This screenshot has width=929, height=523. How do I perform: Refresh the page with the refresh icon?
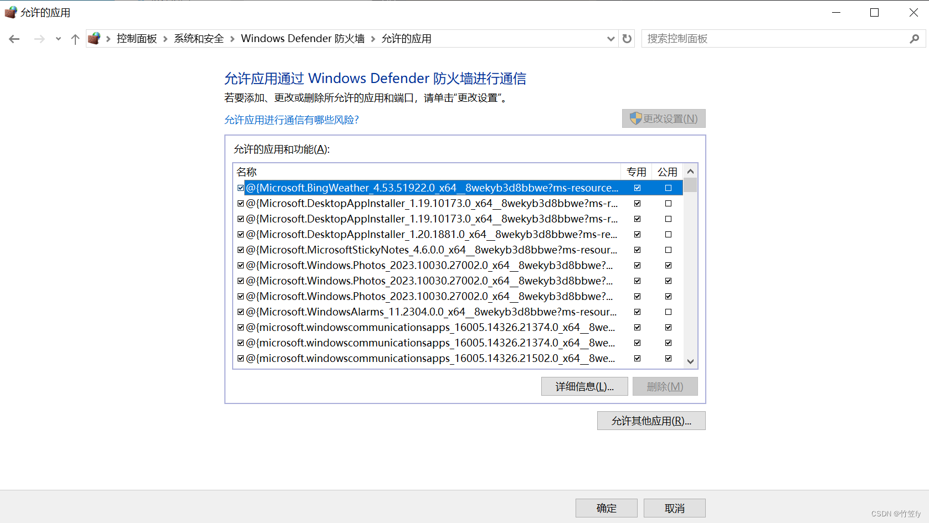(x=627, y=39)
